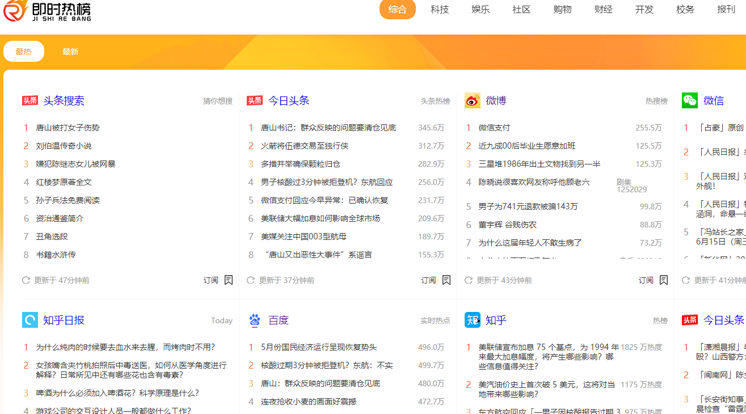
Task: Click the 即时热榜 site logo
Action: coord(47,11)
